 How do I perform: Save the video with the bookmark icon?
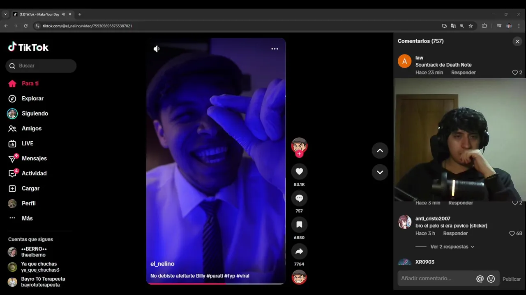coord(299,225)
